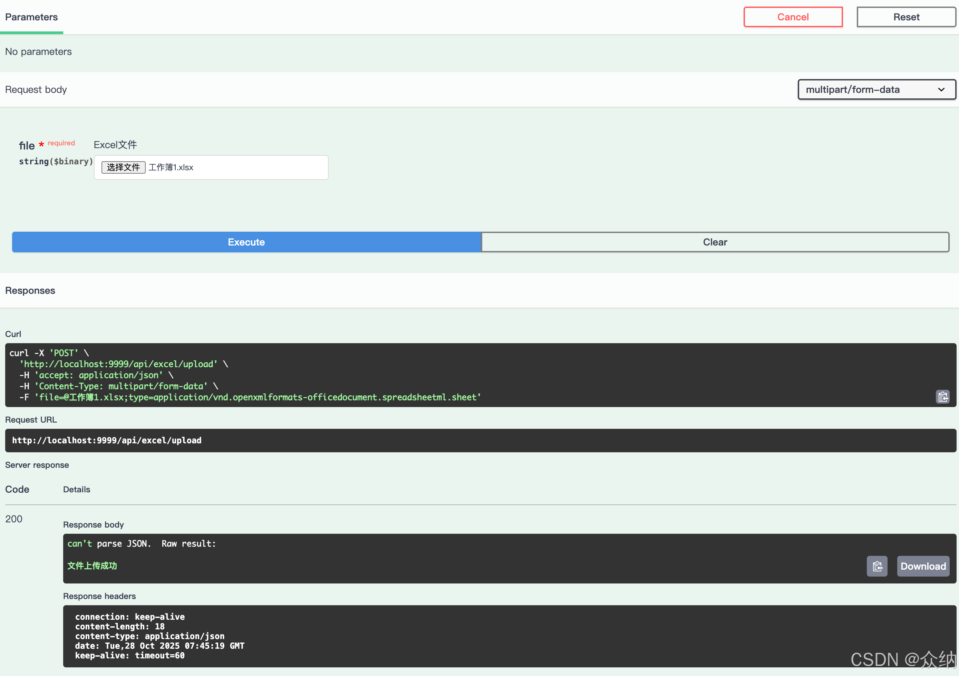
Task: Click the 选择文件 choose file button
Action: coord(123,167)
